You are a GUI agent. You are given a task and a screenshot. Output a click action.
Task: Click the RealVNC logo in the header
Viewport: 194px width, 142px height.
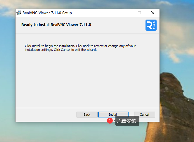coord(151,25)
